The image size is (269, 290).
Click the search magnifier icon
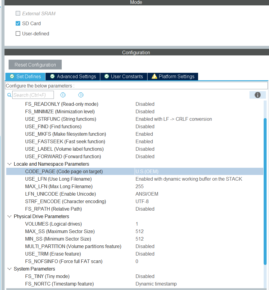(9, 95)
